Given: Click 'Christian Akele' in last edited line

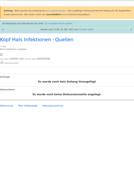Looking at the screenshot, I should coord(30,59).
